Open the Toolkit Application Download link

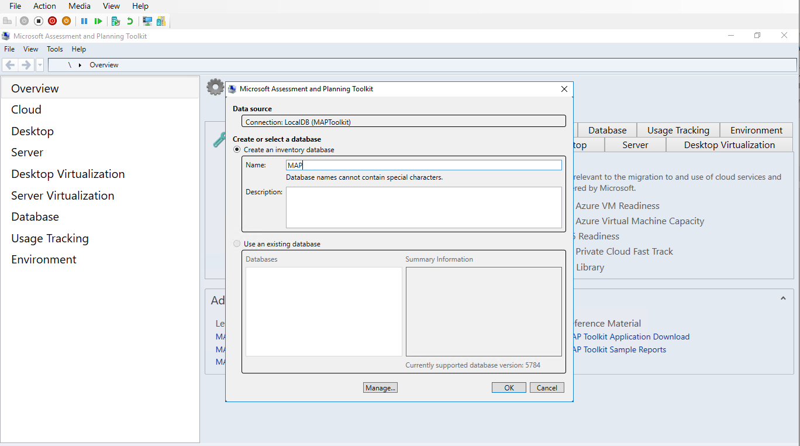pyautogui.click(x=630, y=337)
